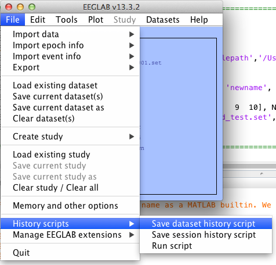
Task: Click disabled Save current study entry
Action: click(70, 166)
